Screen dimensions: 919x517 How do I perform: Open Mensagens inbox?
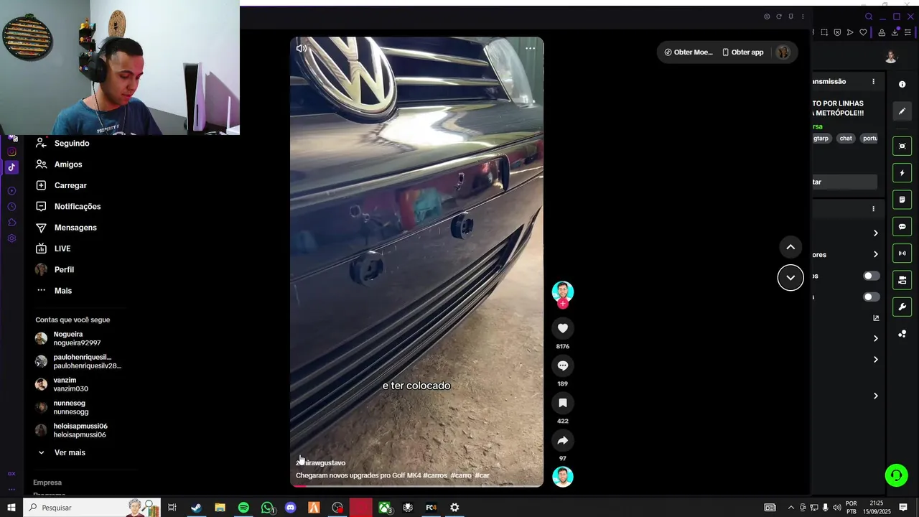(x=66, y=228)
